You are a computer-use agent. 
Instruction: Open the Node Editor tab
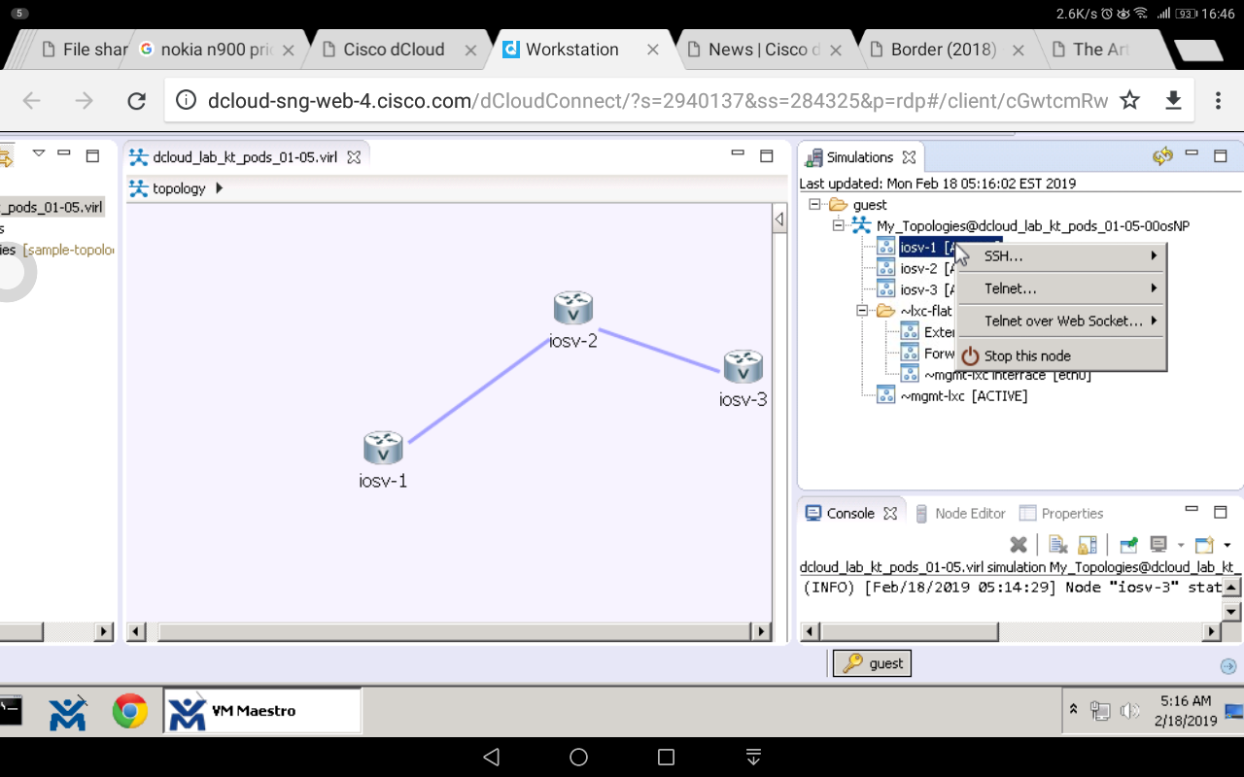click(x=969, y=513)
